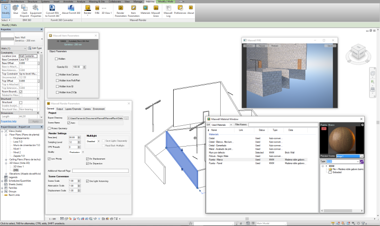The height and width of the screenshot is (226, 380).
Task: Toggle the Do Displacement checkbox
Action: click(x=87, y=159)
